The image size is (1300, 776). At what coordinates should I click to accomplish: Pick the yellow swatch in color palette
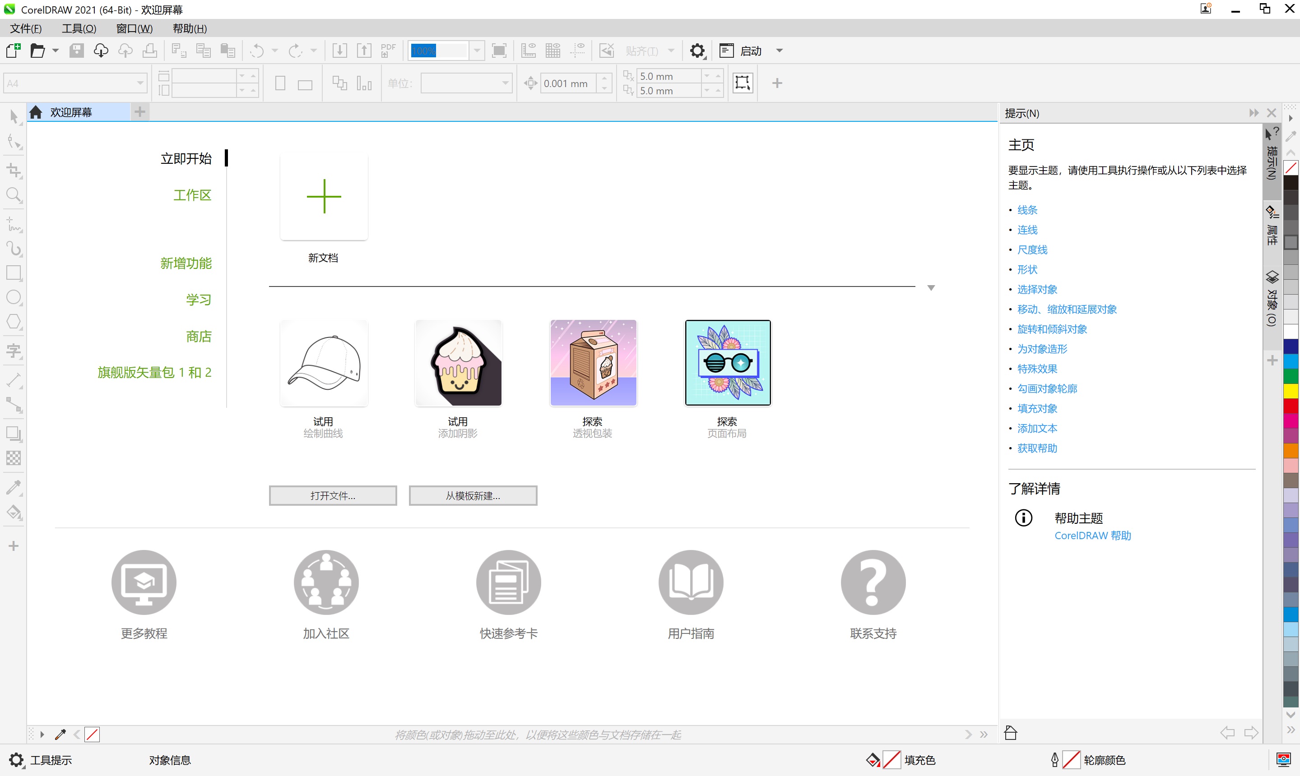coord(1291,391)
